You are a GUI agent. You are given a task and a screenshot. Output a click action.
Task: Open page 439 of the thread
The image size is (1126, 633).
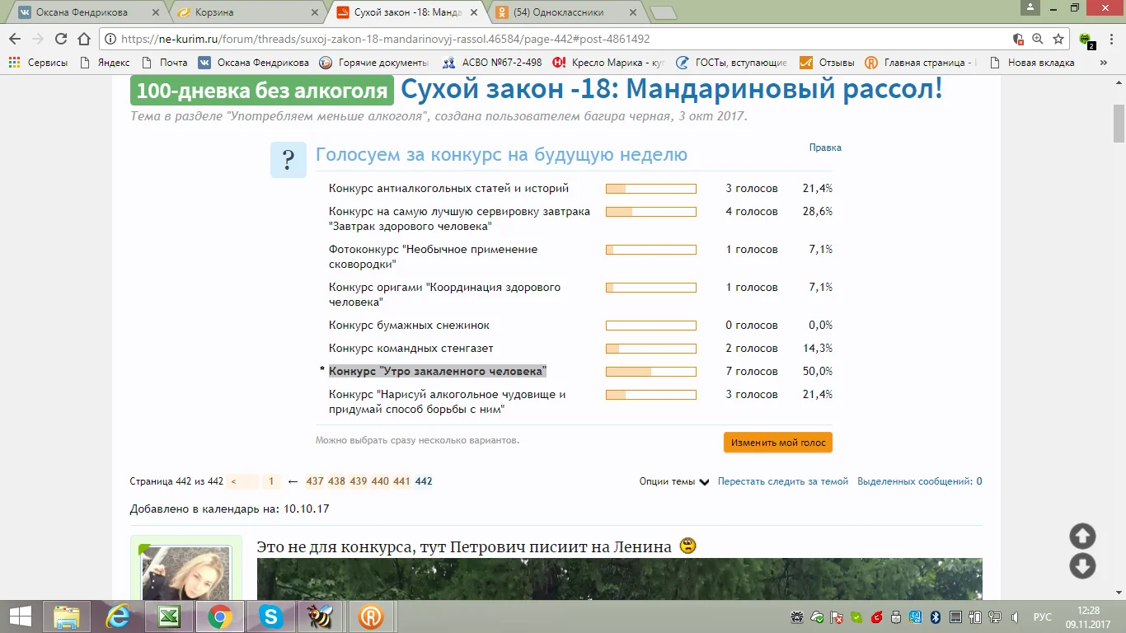point(358,481)
